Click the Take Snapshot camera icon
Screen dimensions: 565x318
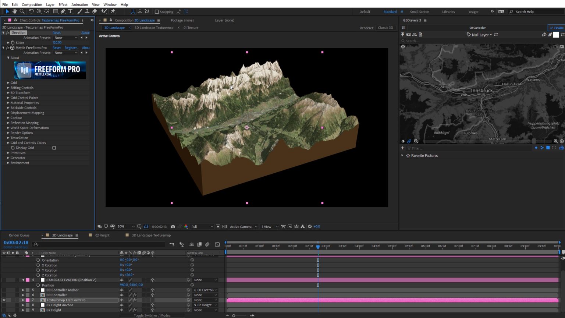(x=173, y=226)
